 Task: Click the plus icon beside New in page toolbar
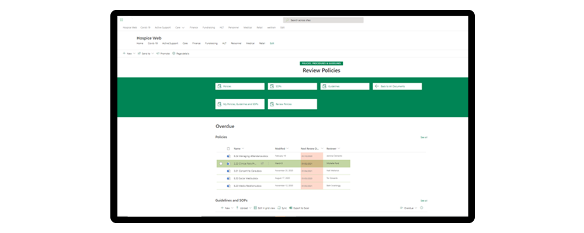(x=124, y=54)
